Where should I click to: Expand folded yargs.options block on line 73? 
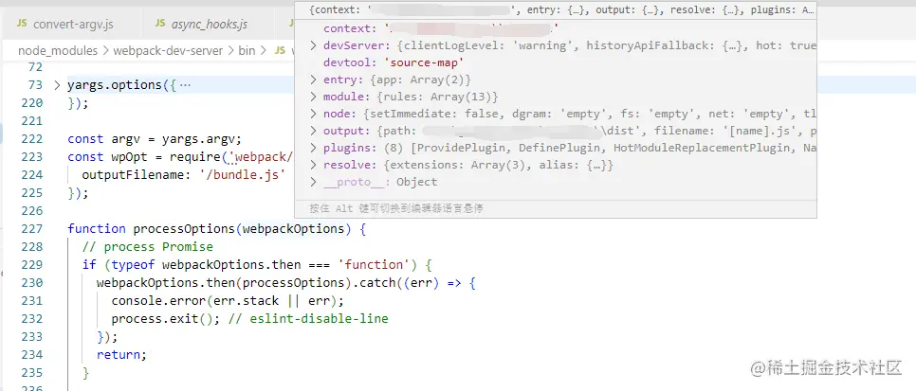57,85
